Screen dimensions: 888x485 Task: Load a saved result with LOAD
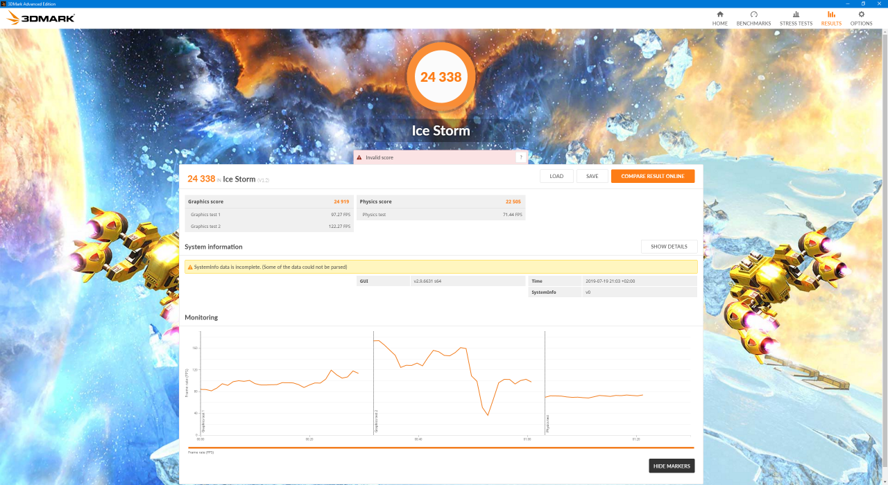point(556,176)
